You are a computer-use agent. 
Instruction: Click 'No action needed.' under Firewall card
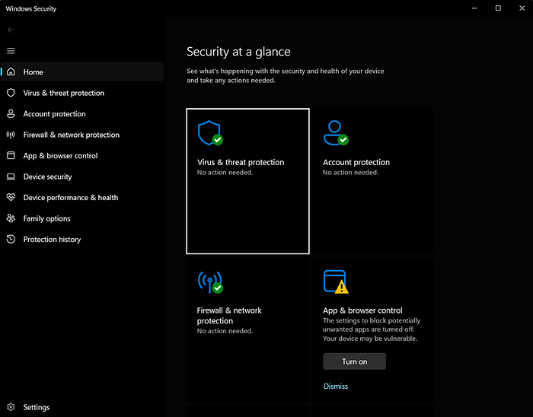click(225, 331)
